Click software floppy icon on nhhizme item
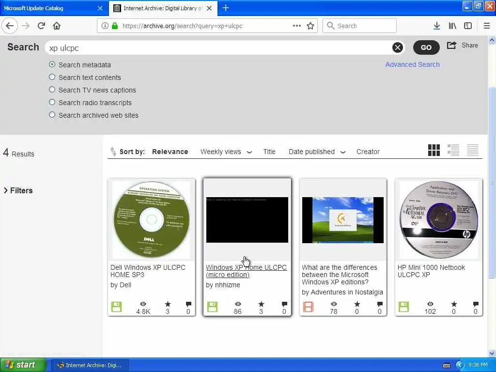The width and height of the screenshot is (496, 372). coord(212,307)
